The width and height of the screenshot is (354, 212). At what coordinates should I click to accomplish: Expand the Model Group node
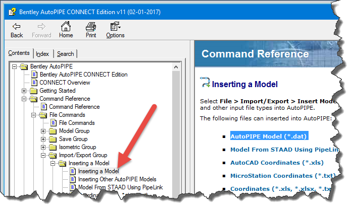click(43, 131)
